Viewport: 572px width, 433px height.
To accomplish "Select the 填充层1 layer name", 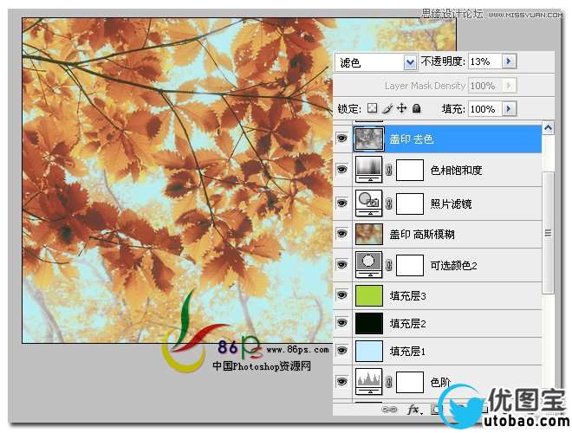I will point(407,351).
